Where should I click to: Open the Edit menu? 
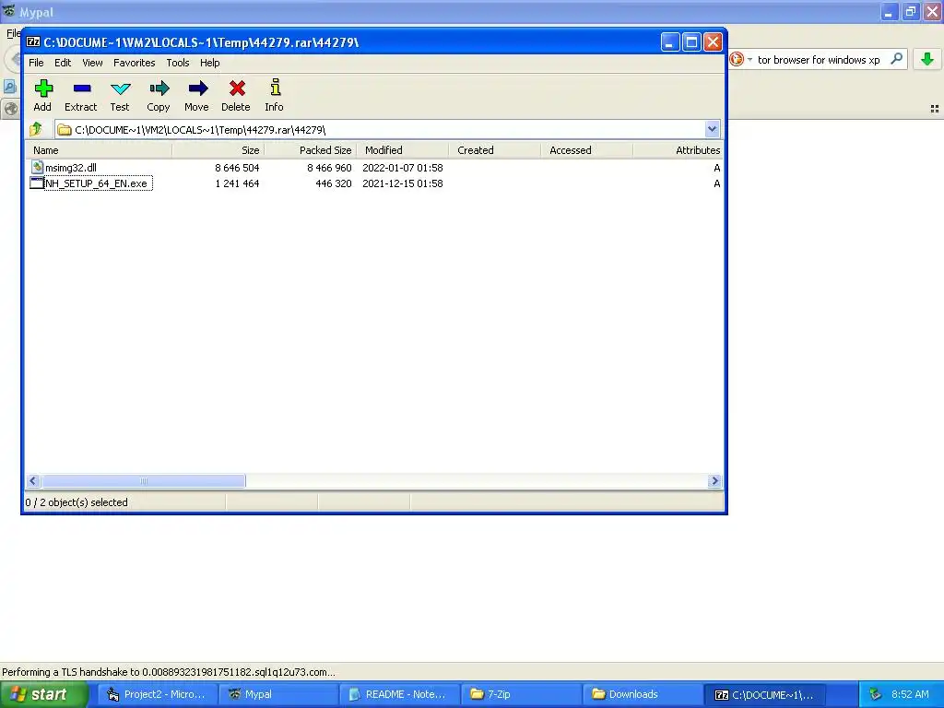[x=63, y=63]
